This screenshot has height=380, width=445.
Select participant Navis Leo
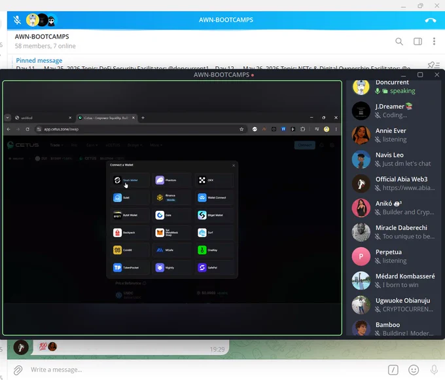[394, 159]
